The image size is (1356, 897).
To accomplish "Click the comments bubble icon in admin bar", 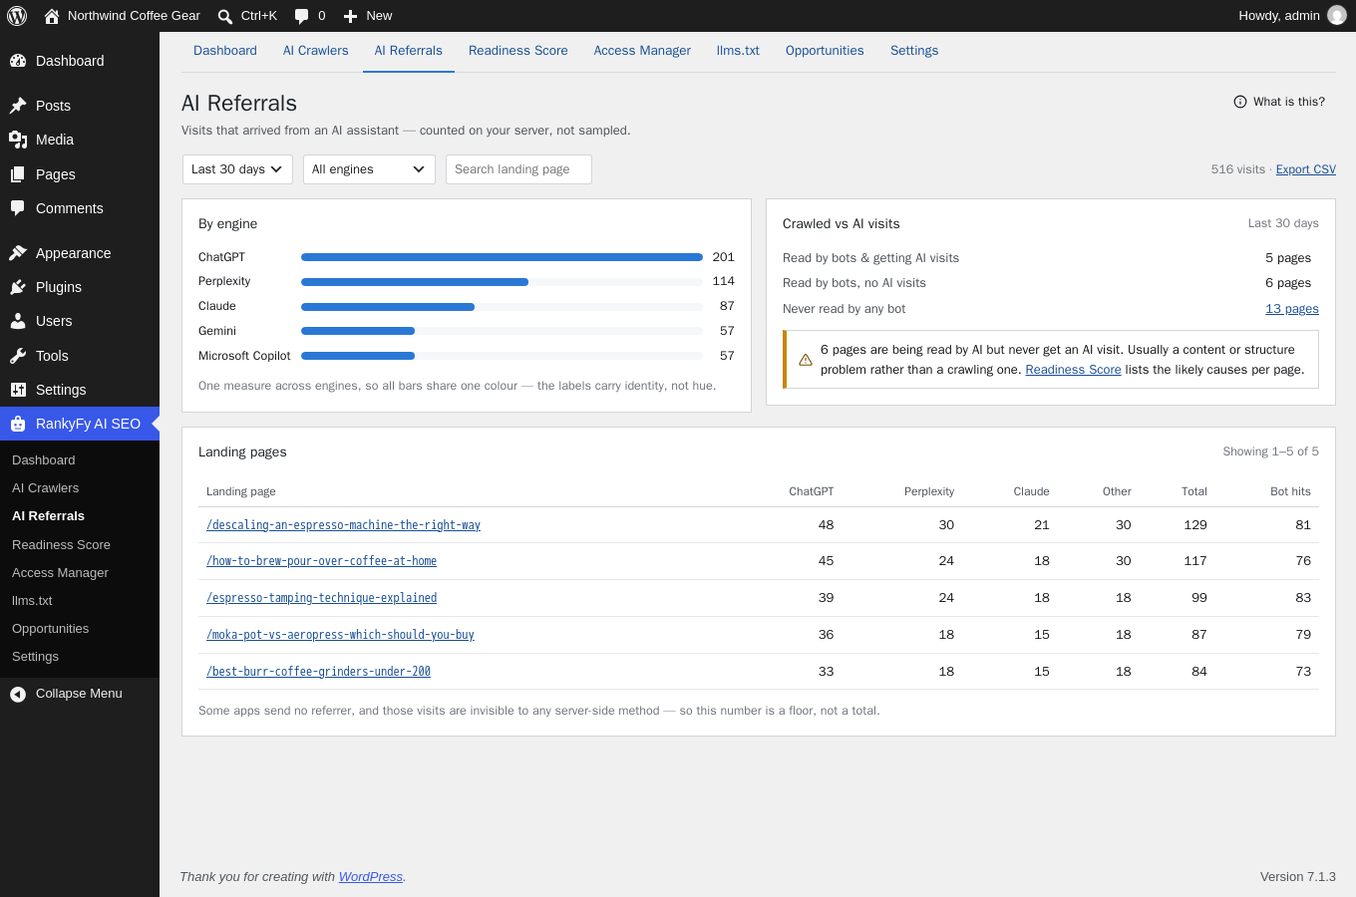I will (301, 16).
